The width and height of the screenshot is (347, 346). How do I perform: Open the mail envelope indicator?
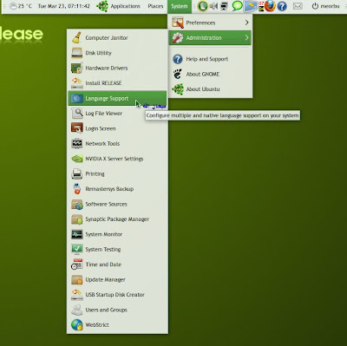click(x=298, y=6)
